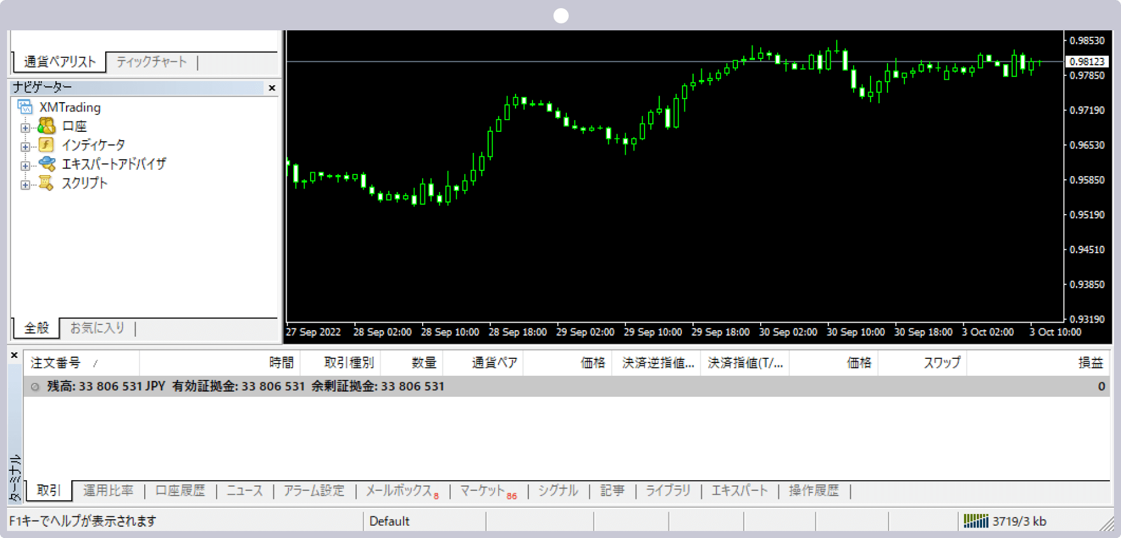
Task: Close the ナビゲーター panel
Action: (x=271, y=88)
